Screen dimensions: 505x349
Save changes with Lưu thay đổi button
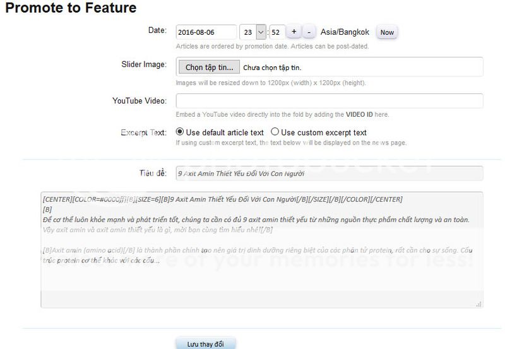coord(205,344)
